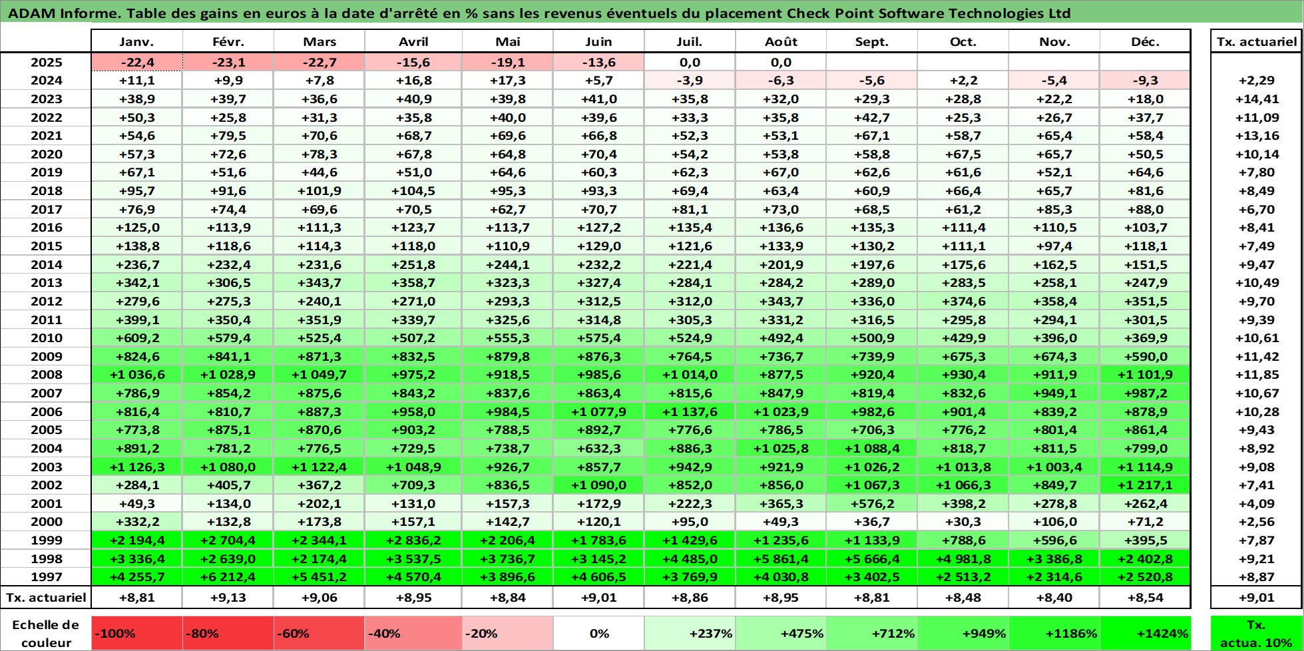This screenshot has width=1304, height=651.
Task: Click the 'Févr.' column header
Action: 228,41
